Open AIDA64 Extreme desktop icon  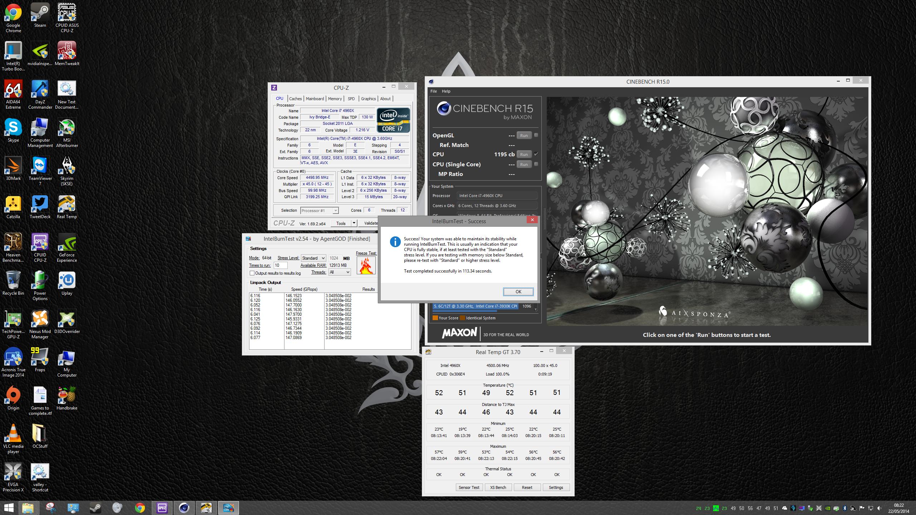point(13,95)
